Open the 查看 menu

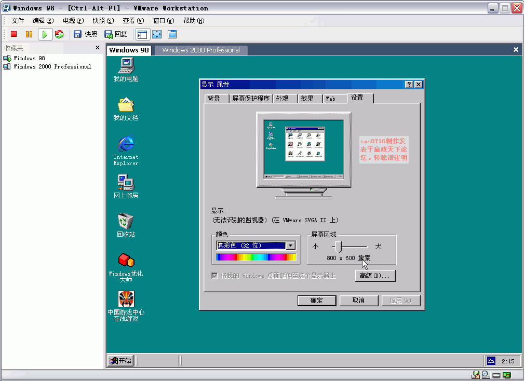tap(133, 21)
